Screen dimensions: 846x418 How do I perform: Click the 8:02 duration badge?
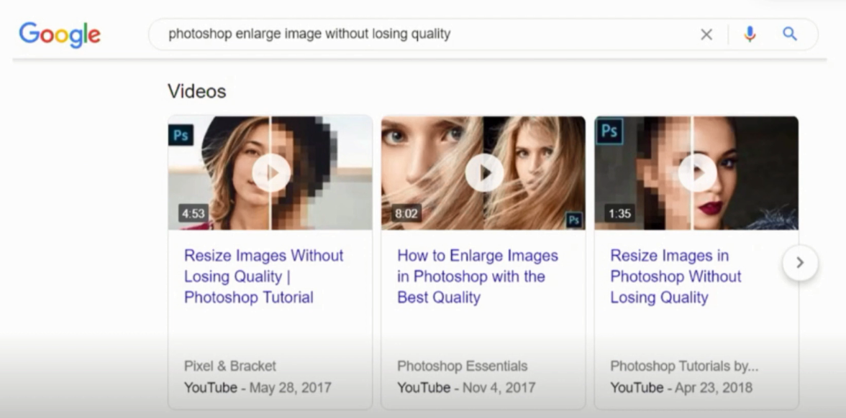tap(406, 213)
